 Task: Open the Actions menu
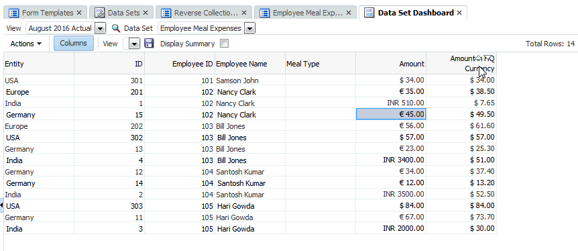pyautogui.click(x=25, y=44)
